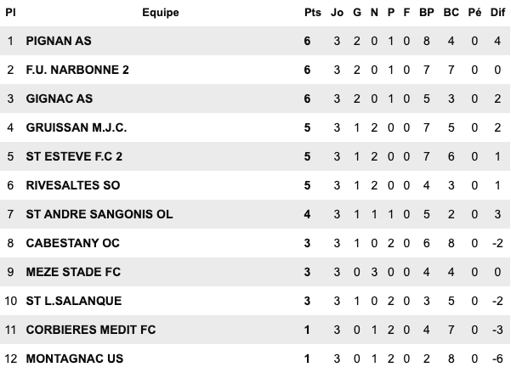This screenshot has height=373, width=511.
Task: Click the Pl column header
Action: point(10,13)
